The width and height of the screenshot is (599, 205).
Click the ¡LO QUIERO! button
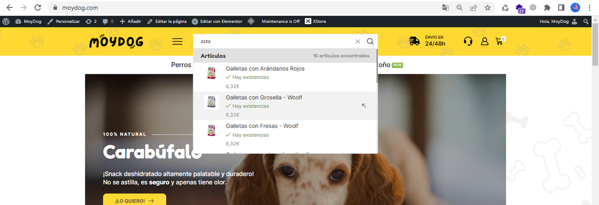134,201
